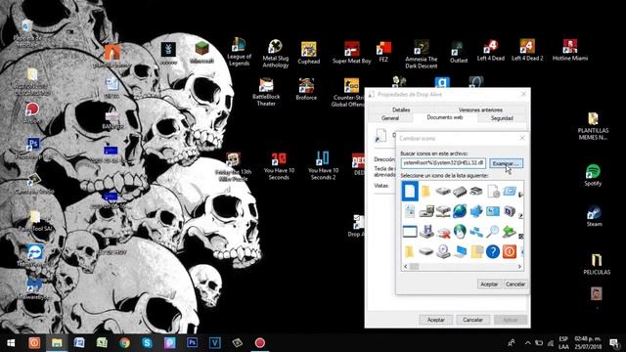Select the Hotline Miami desktop shortcut
Screen dimensions: 626x352
pos(570,50)
